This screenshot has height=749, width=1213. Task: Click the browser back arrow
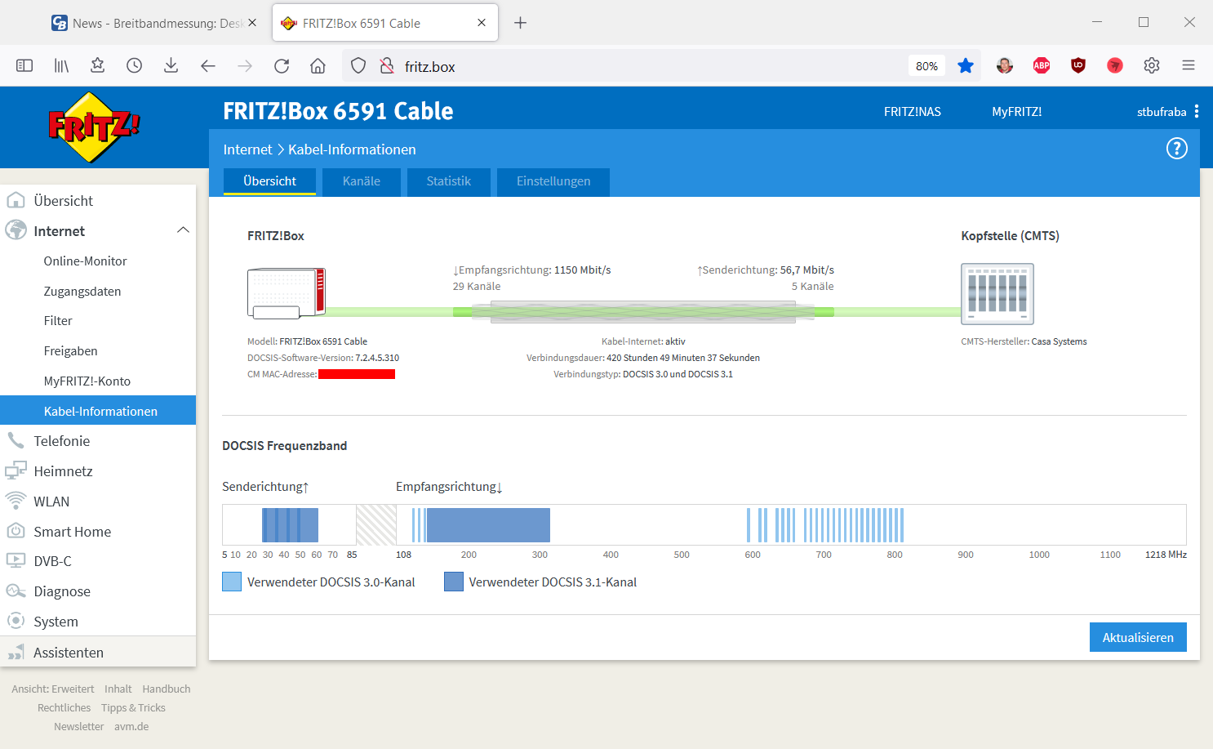pyautogui.click(x=208, y=66)
